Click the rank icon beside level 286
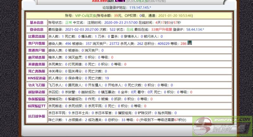 [x=190, y=43]
